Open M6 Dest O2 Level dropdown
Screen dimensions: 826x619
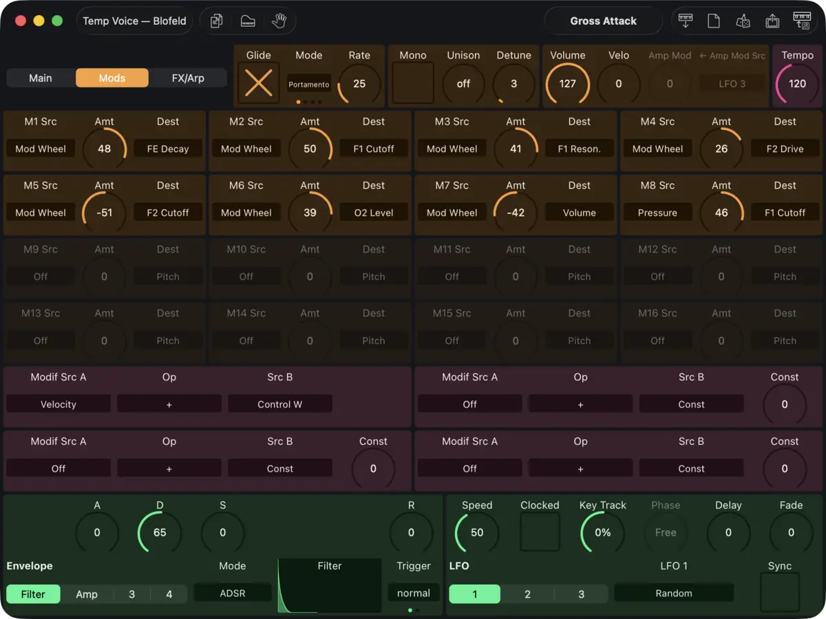point(374,213)
